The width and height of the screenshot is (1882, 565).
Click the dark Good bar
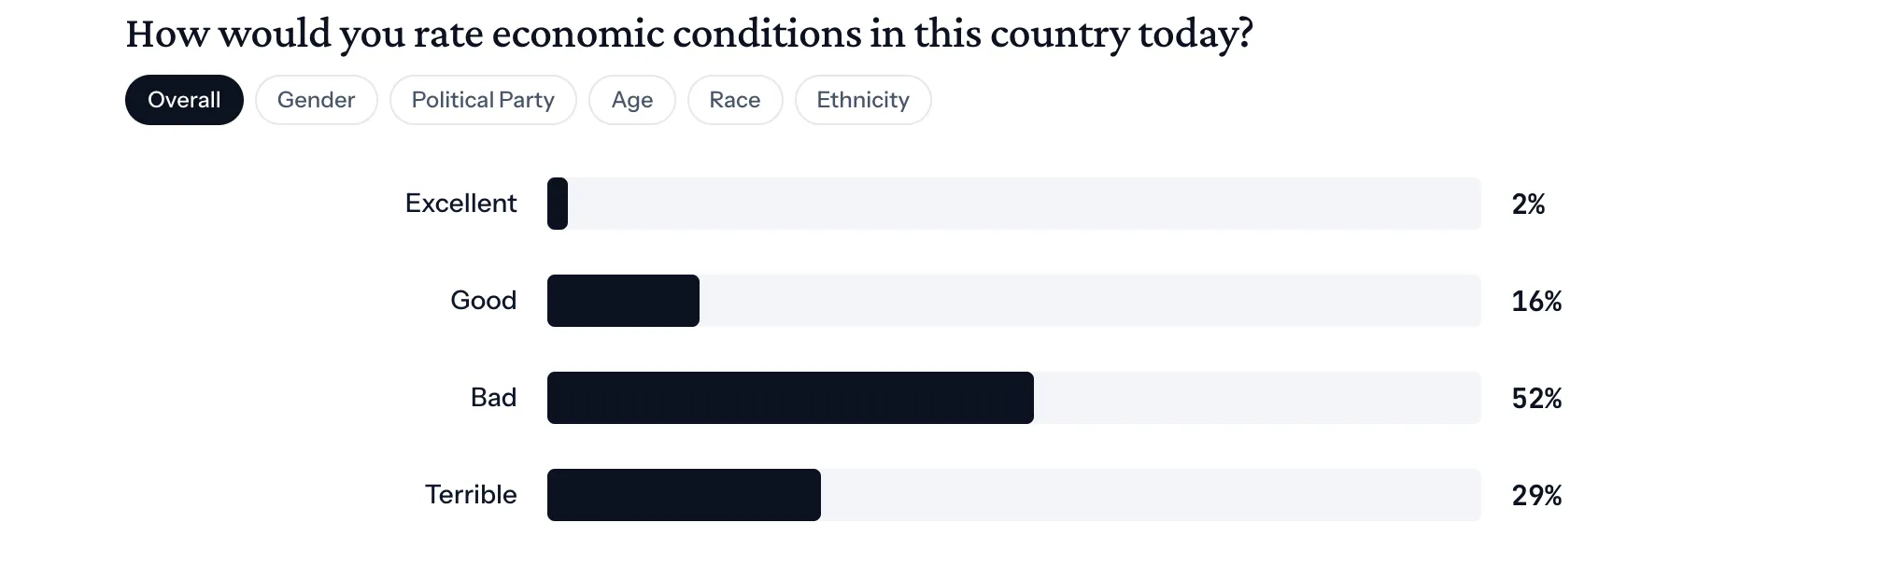tap(623, 301)
